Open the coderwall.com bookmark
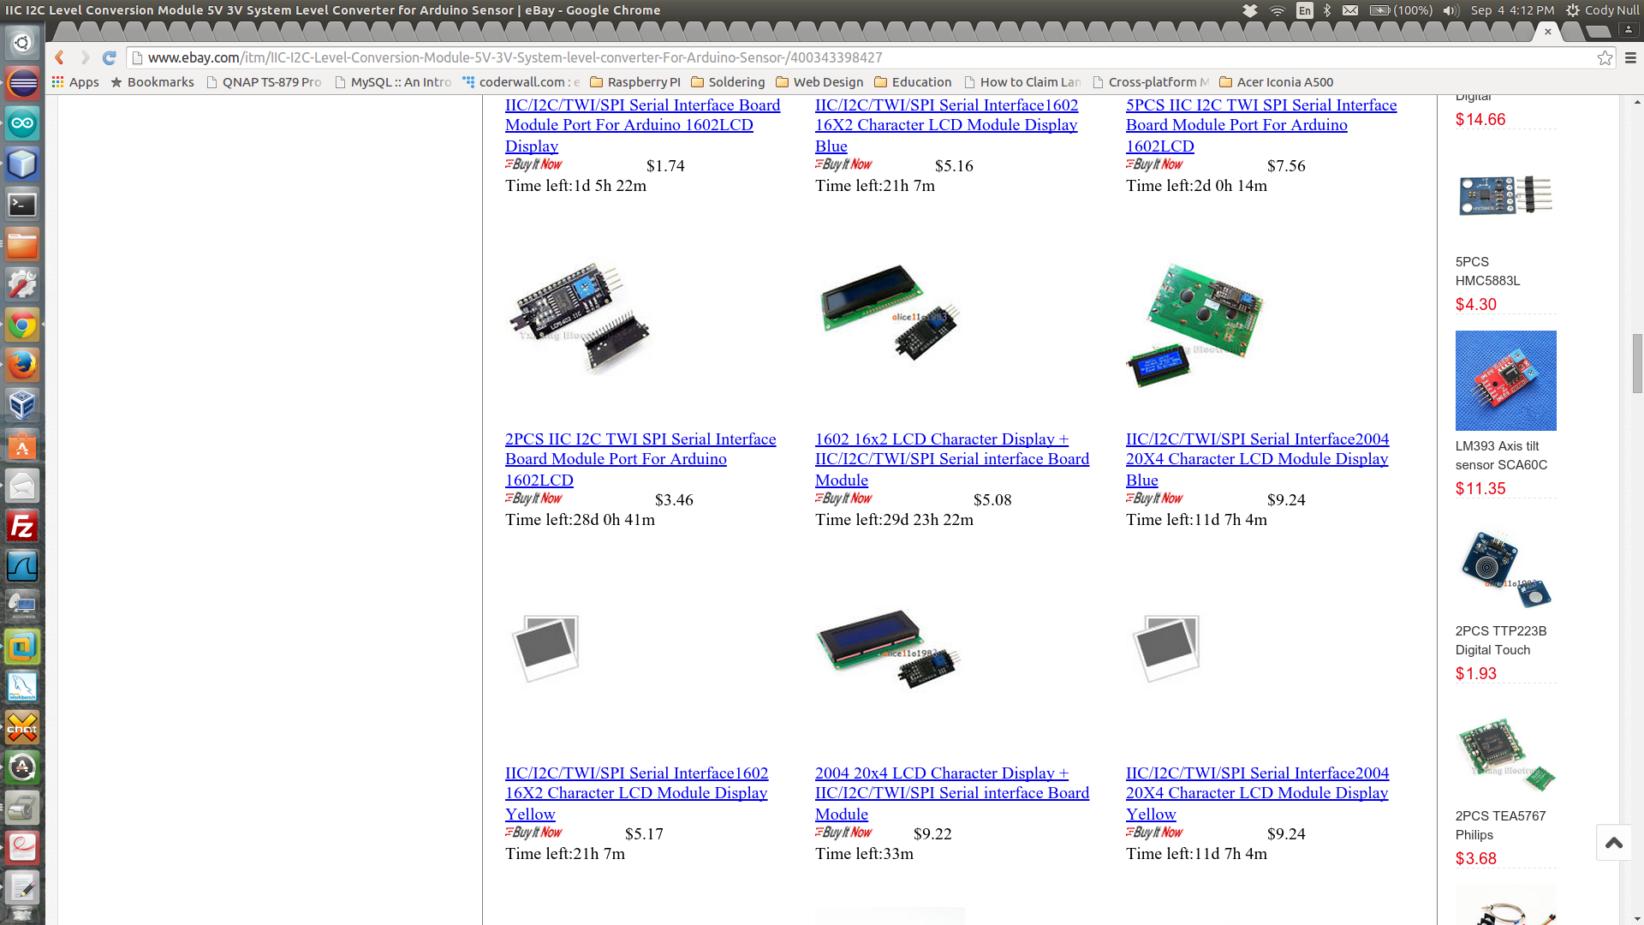1644x925 pixels. coord(521,82)
